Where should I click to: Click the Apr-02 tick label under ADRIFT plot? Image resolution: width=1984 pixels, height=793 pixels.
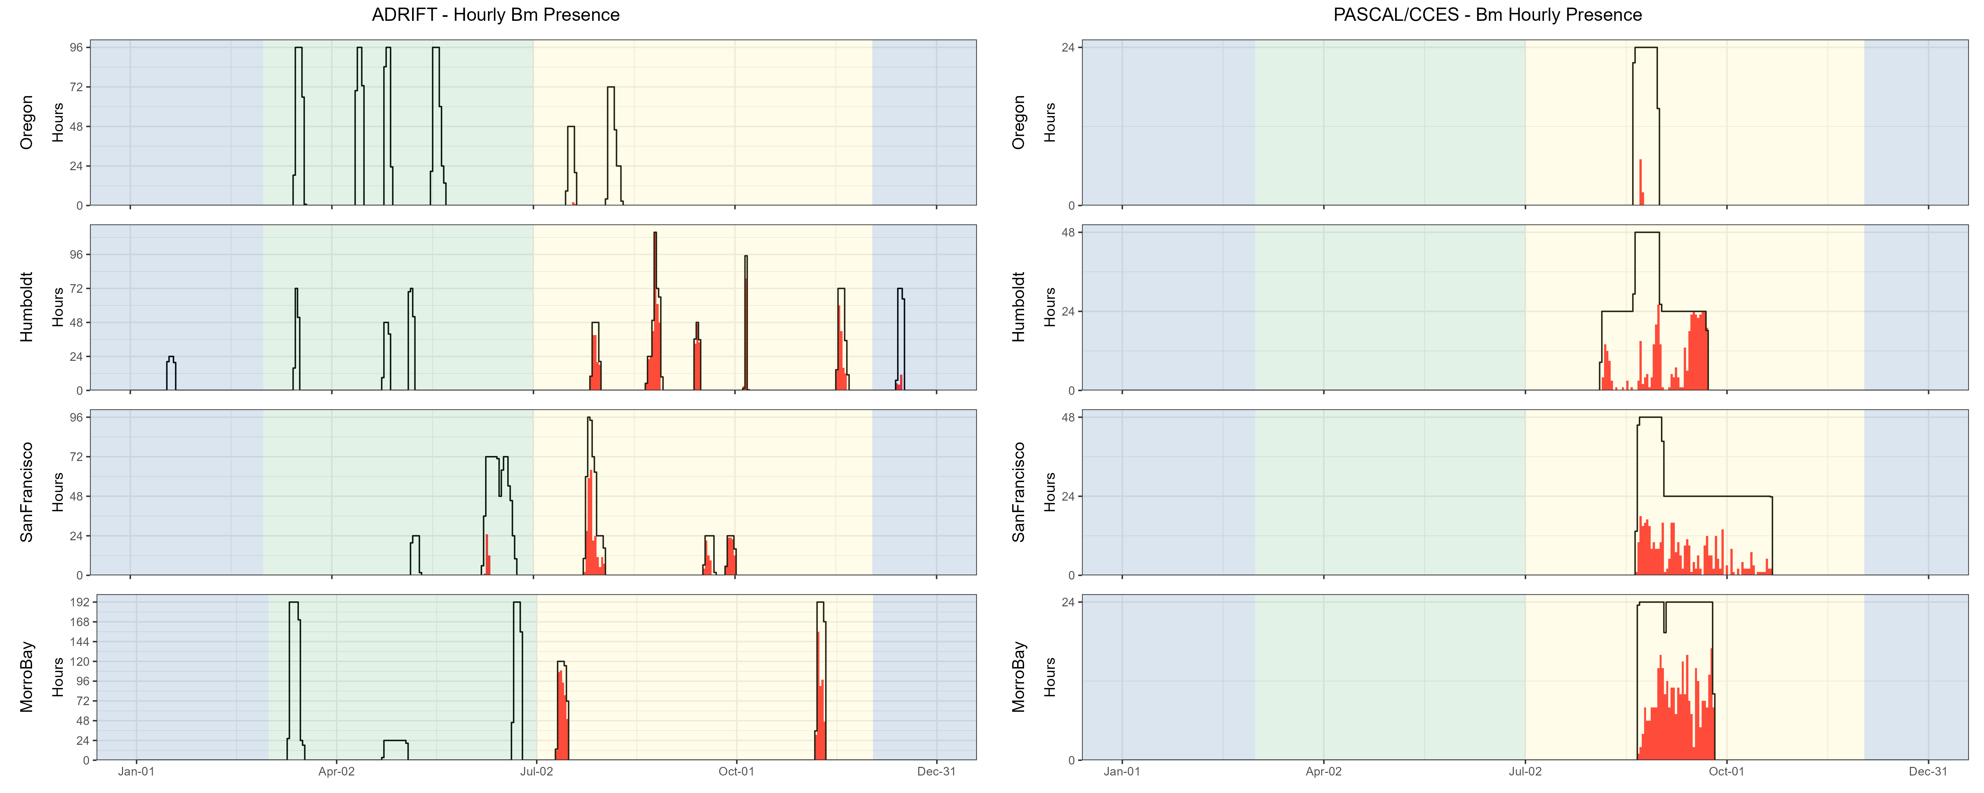(x=337, y=772)
